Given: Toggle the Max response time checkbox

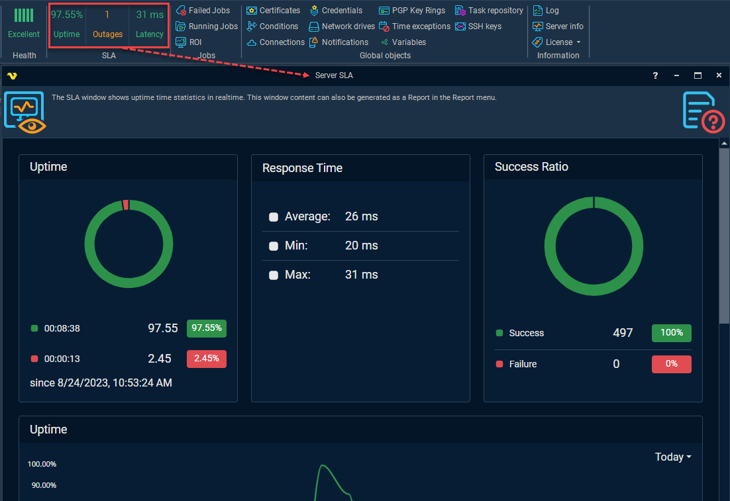Looking at the screenshot, I should tap(274, 275).
